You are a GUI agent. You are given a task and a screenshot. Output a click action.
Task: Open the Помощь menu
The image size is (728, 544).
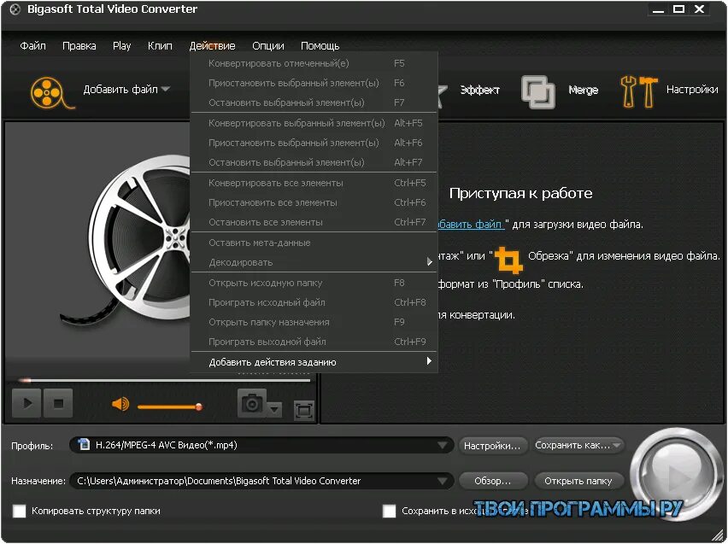320,46
